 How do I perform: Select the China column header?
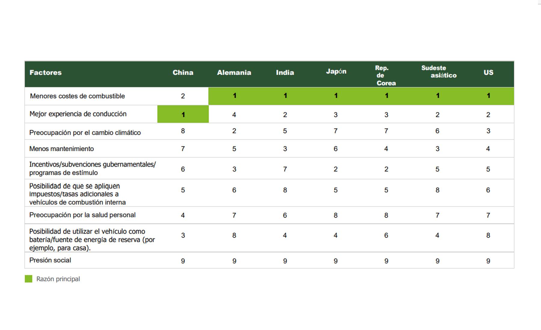click(x=183, y=73)
